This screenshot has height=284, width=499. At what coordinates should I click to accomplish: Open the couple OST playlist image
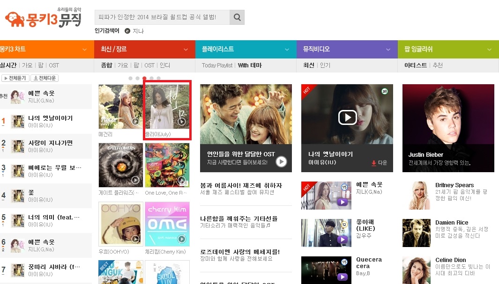[x=246, y=114]
